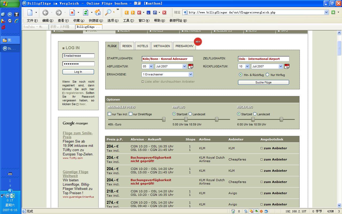Switch to the PREISARCHIV tab
The width and height of the screenshot is (342, 214).
[184, 46]
